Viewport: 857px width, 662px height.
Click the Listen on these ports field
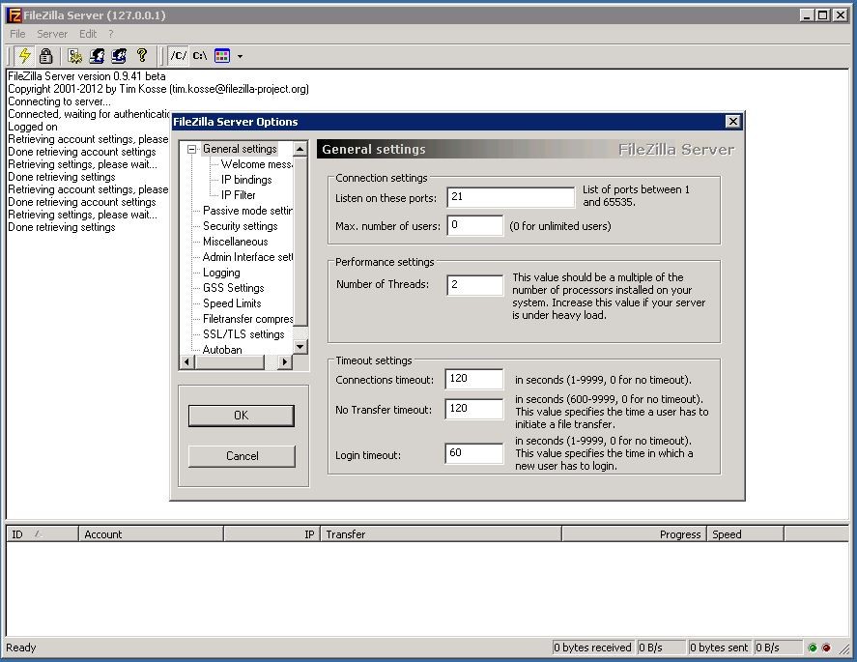[510, 197]
